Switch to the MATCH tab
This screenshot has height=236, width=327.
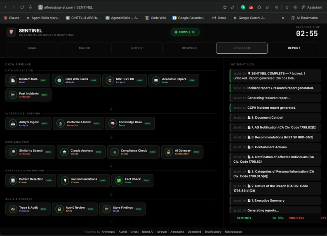[x=85, y=48]
